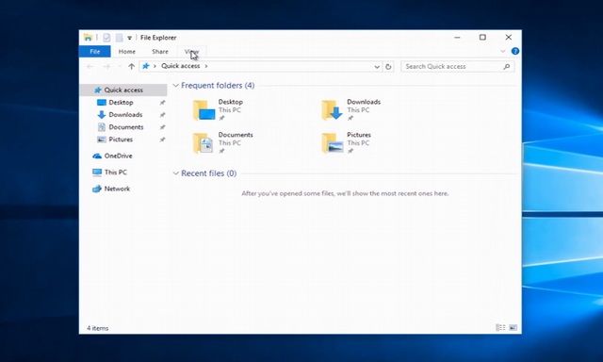Click the File Explorer title bar folder icon
Image resolution: width=603 pixels, height=362 pixels.
[88, 38]
